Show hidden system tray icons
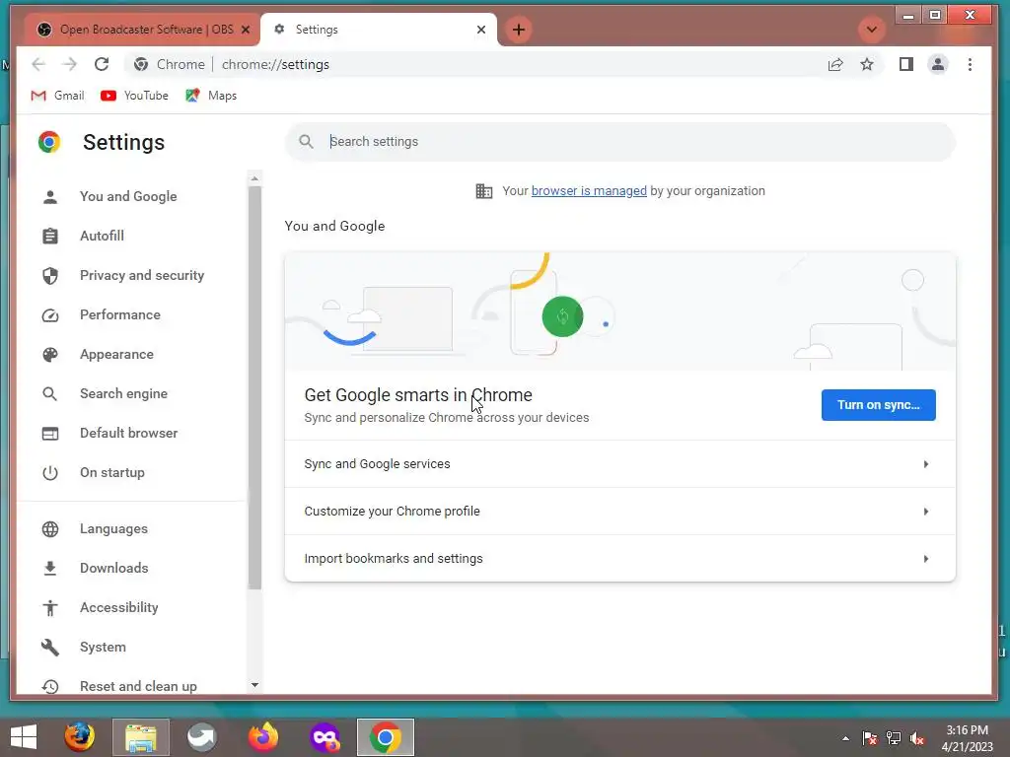1010x757 pixels. pos(845,738)
